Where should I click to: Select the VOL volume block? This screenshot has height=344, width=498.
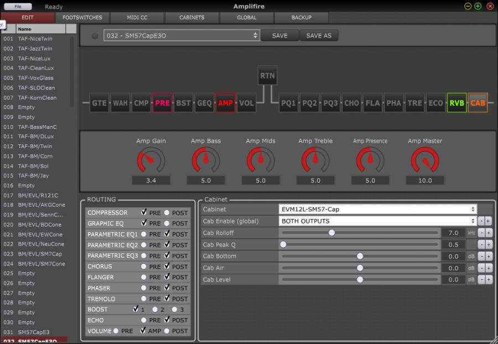pos(246,103)
